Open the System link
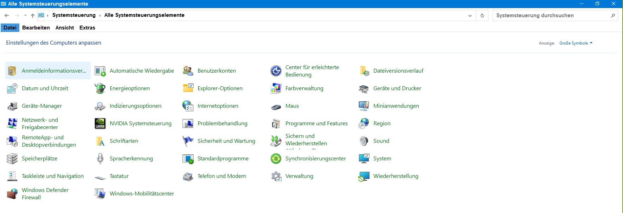 coord(382,159)
